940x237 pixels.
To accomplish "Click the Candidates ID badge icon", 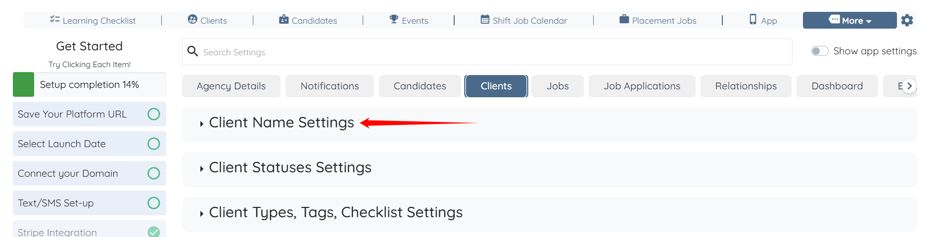I will tap(283, 20).
